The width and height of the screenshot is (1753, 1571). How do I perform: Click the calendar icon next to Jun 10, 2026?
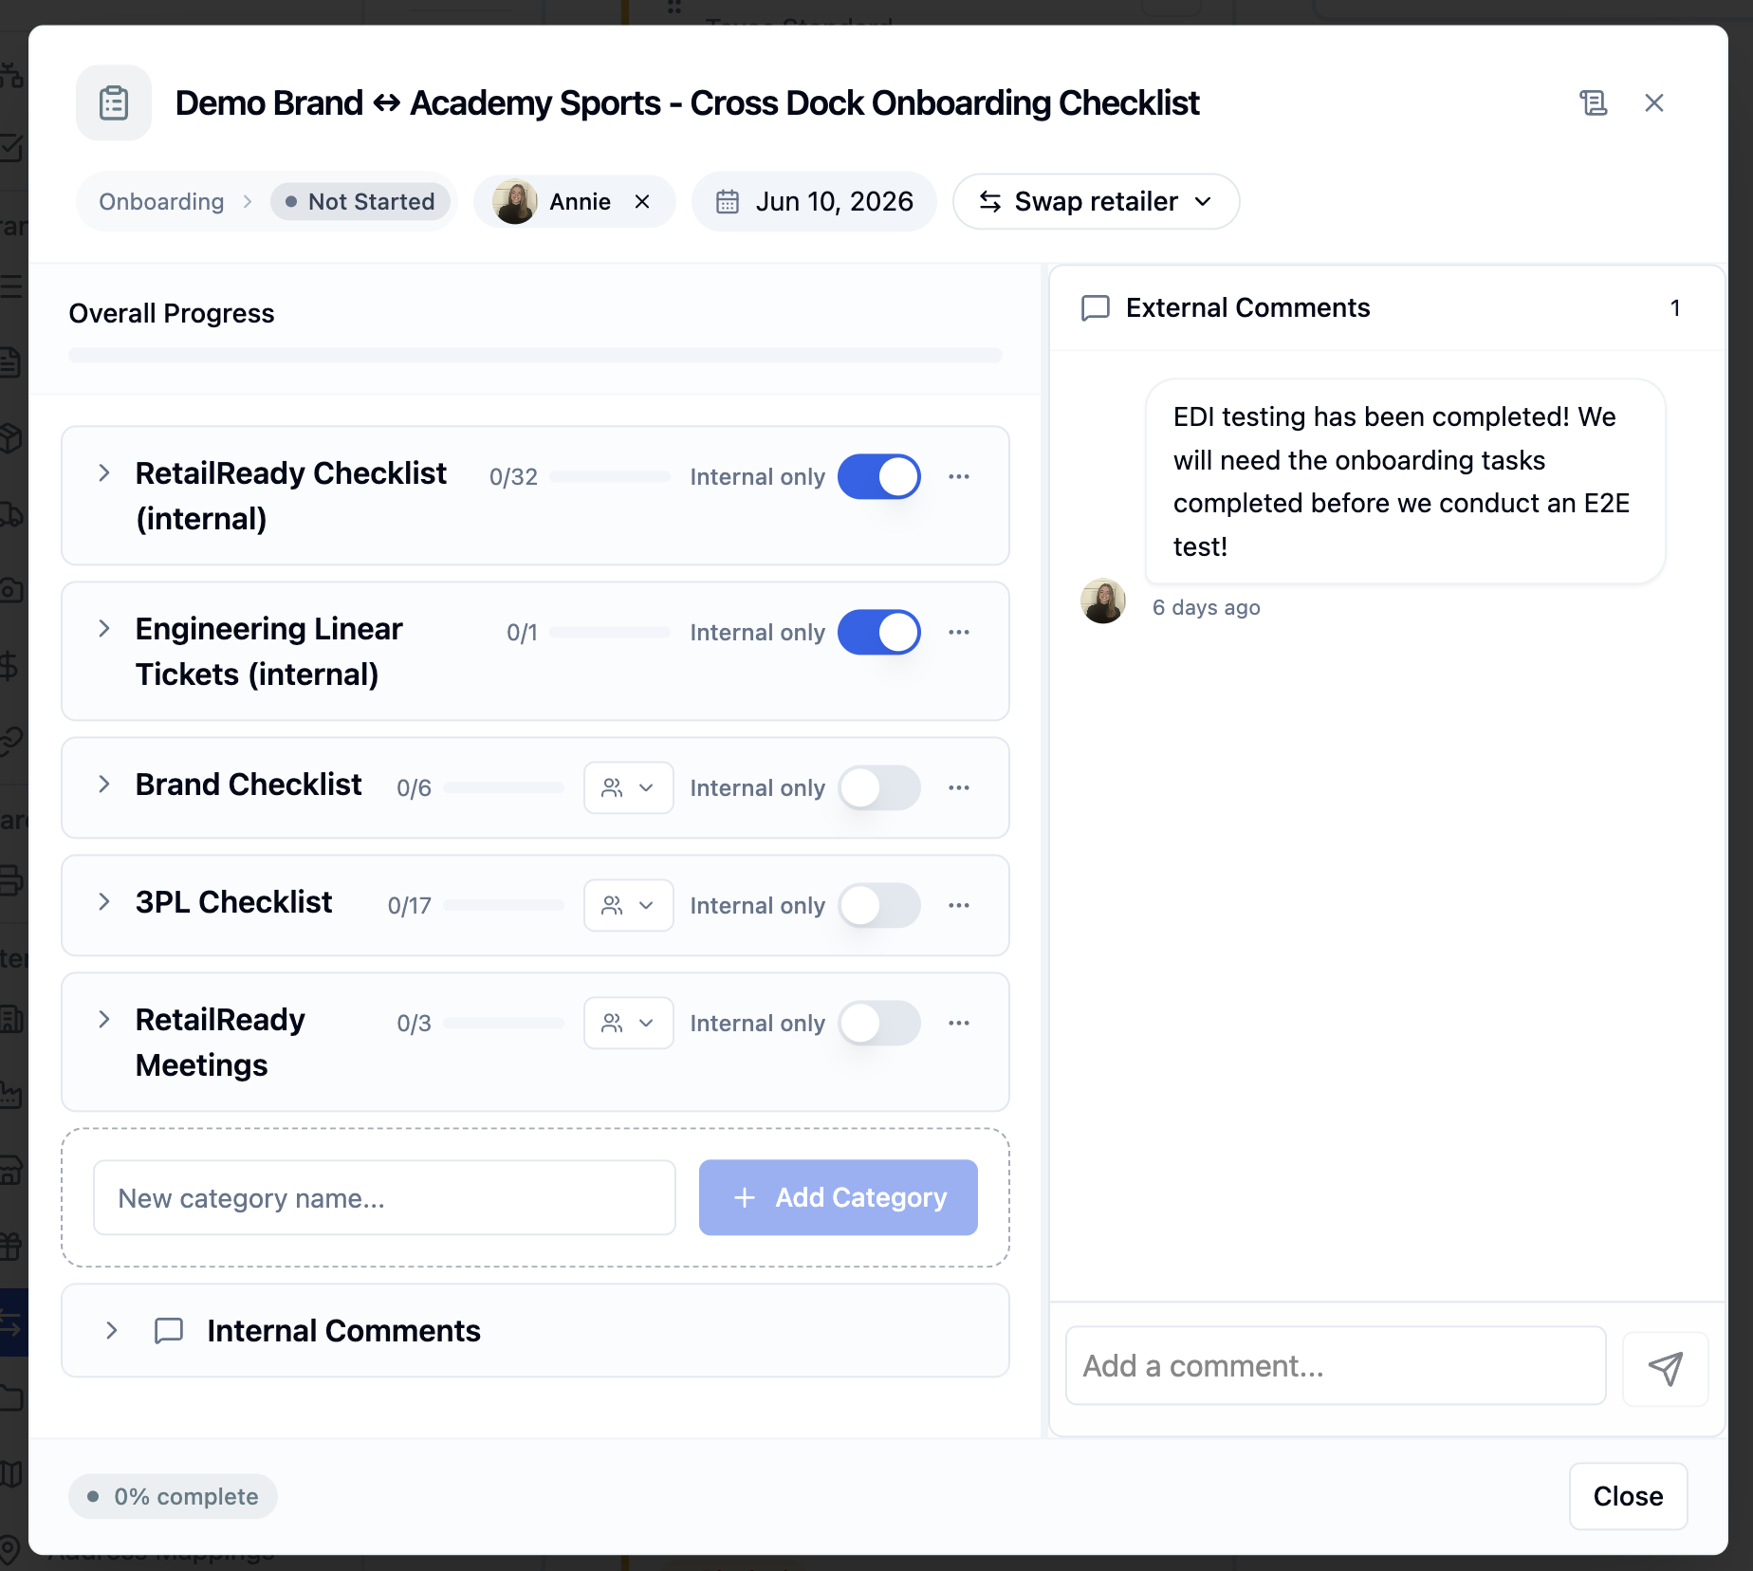[x=728, y=201]
